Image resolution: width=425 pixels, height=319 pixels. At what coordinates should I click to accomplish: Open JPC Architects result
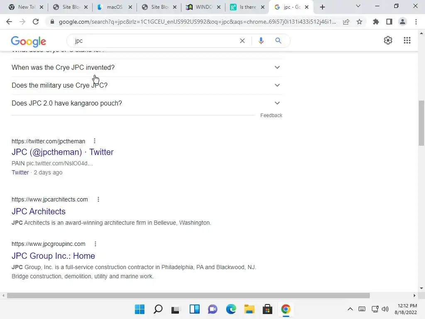pos(39,211)
